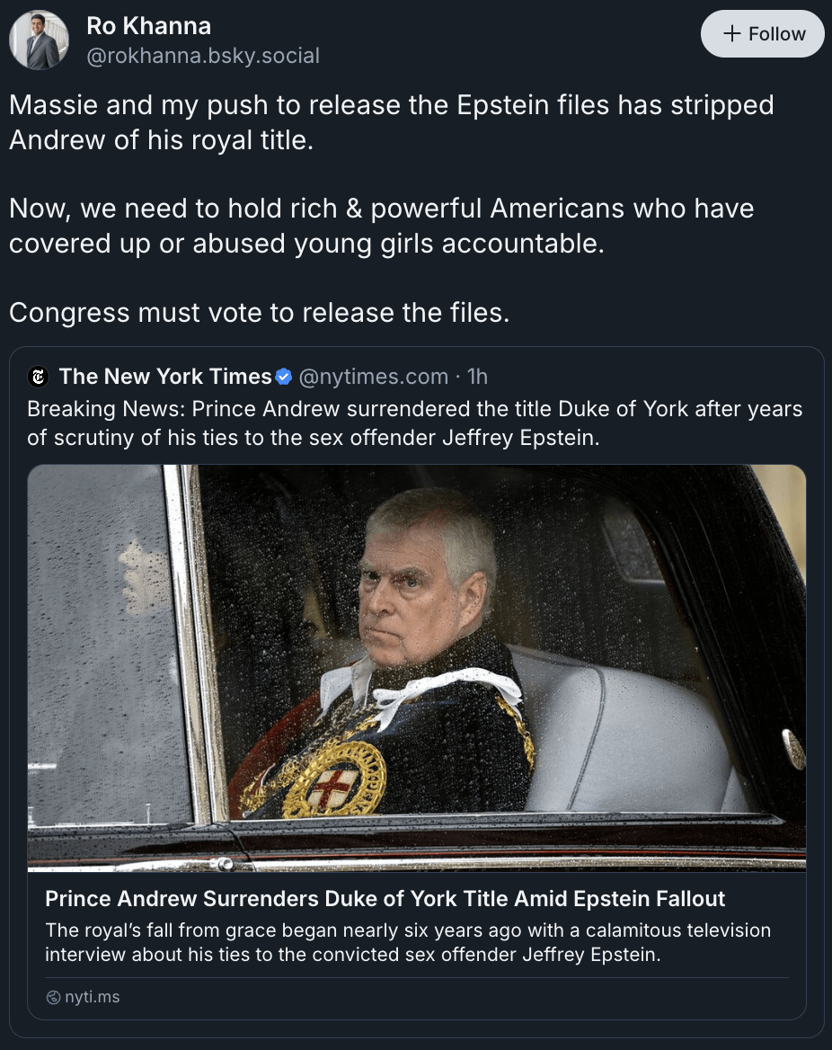Click the nyti.ms globe icon
This screenshot has width=832, height=1050.
click(54, 997)
